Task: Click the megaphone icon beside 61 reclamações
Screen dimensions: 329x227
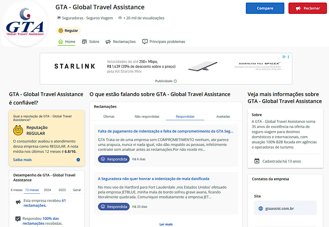Action: tap(18, 202)
